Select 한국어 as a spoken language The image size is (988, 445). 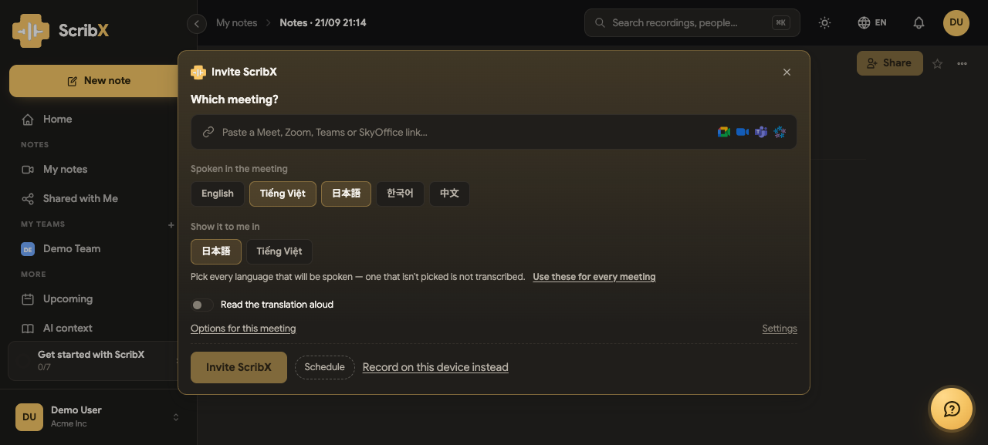tap(400, 194)
